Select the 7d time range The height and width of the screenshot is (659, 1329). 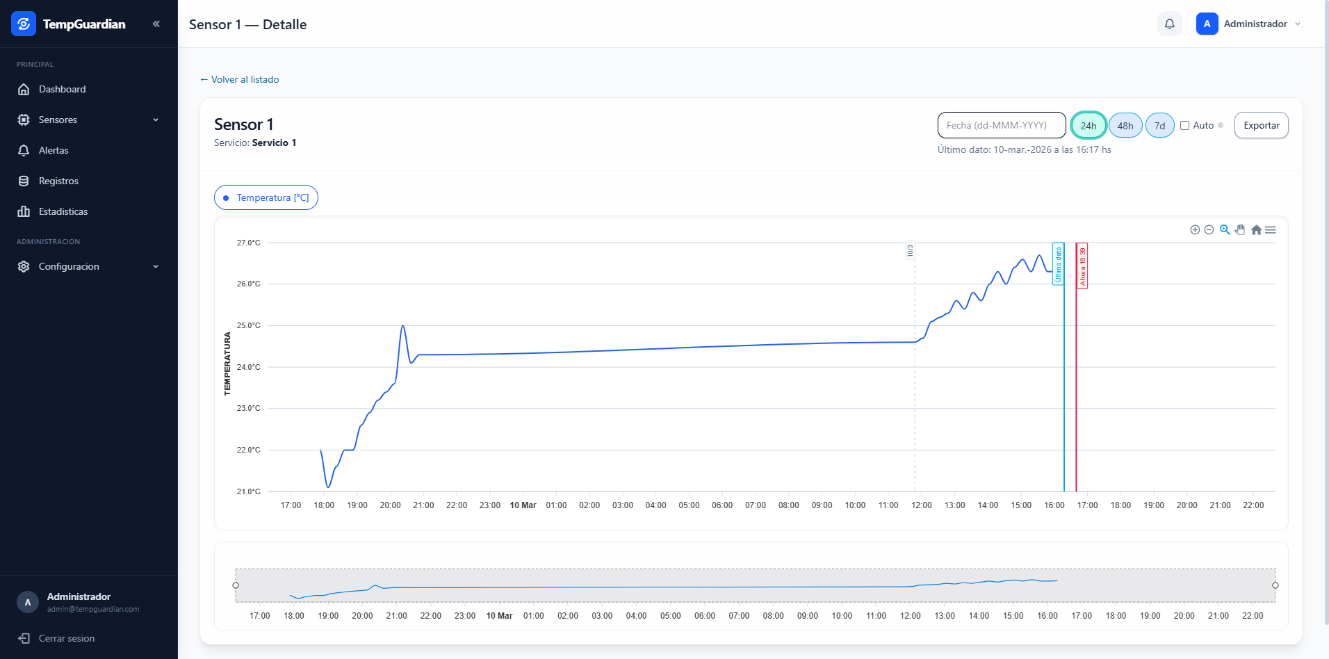(x=1160, y=126)
